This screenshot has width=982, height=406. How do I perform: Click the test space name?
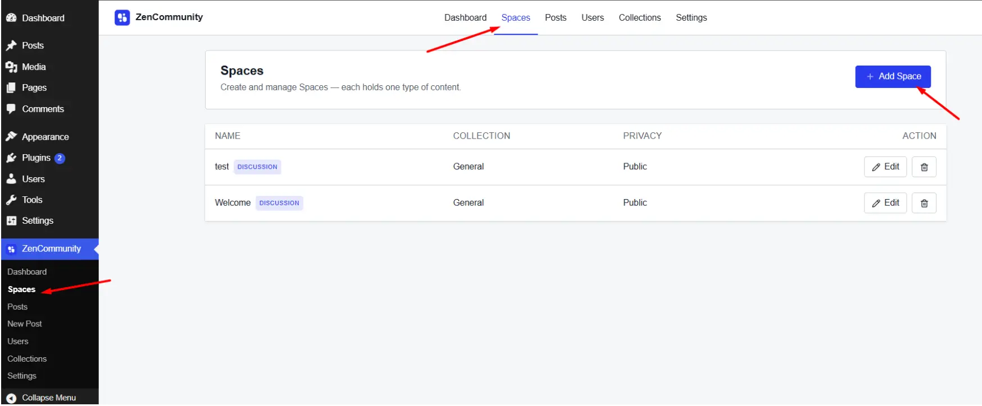(x=222, y=167)
